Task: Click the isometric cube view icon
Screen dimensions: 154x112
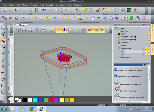Action: click(x=18, y=30)
